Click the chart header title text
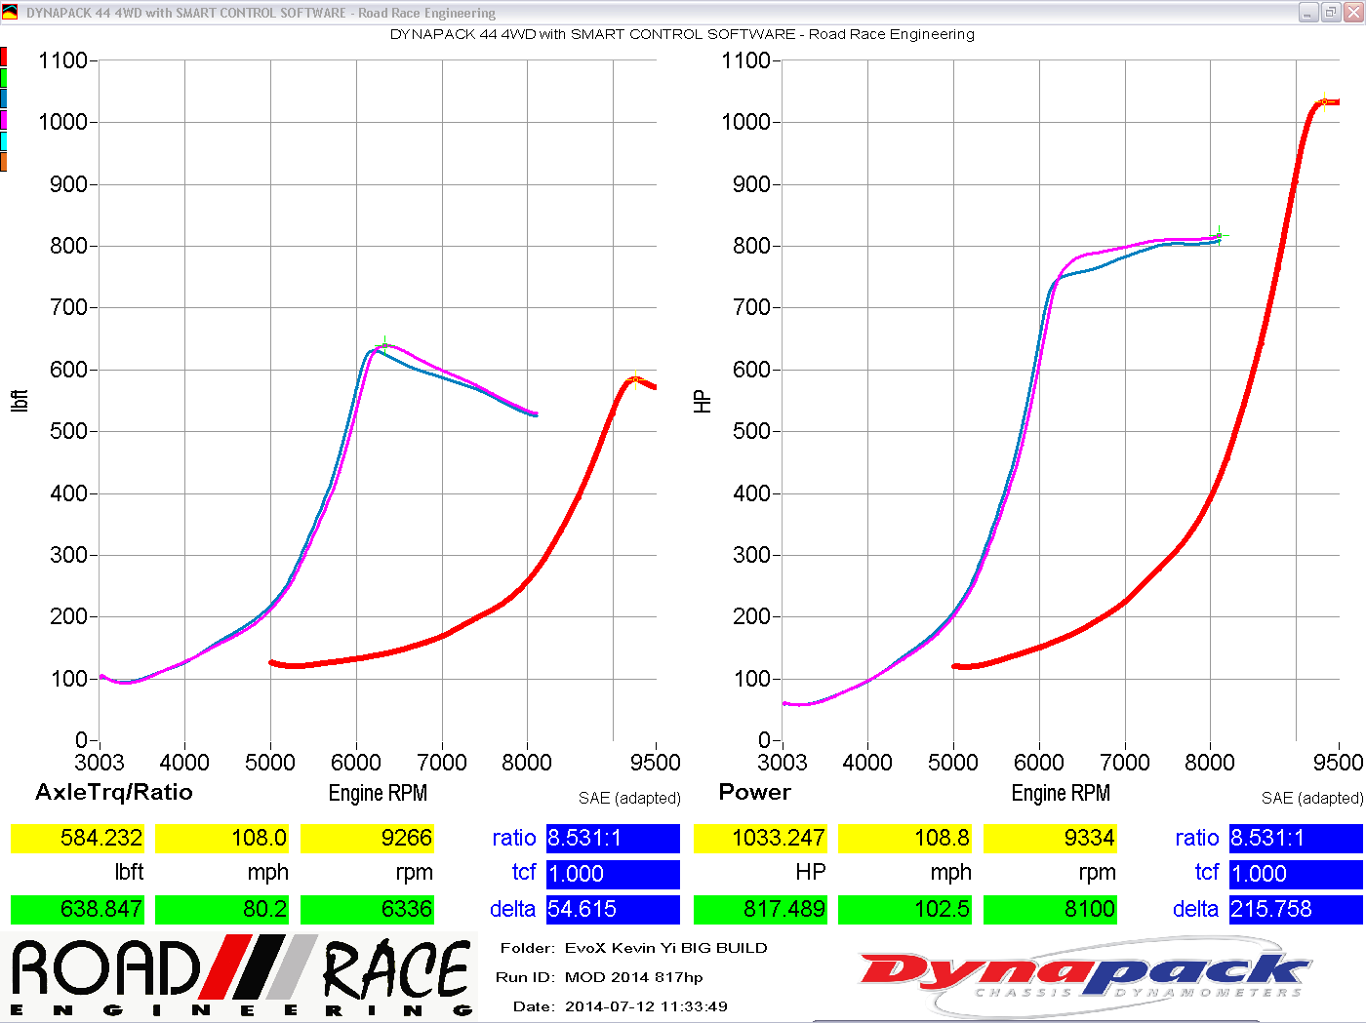 (682, 34)
